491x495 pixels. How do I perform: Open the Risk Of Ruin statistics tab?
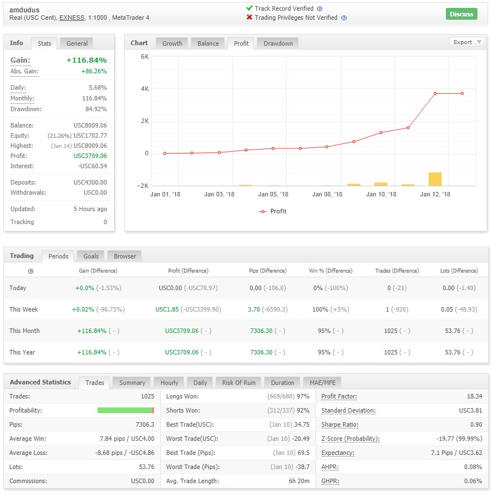(x=238, y=383)
